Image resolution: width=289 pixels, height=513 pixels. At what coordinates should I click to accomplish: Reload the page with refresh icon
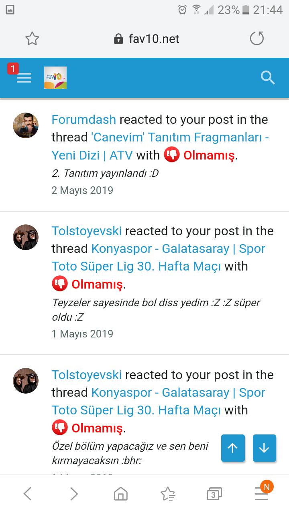click(257, 39)
